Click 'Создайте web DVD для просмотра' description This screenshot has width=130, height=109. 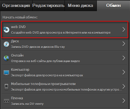(61, 33)
